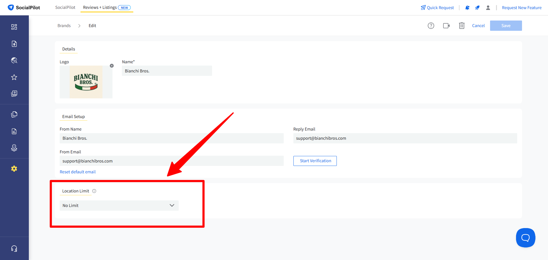
Task: Click the Cancel link
Action: [478, 26]
